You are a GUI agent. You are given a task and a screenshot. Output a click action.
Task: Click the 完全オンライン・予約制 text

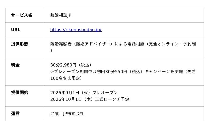click(172, 44)
